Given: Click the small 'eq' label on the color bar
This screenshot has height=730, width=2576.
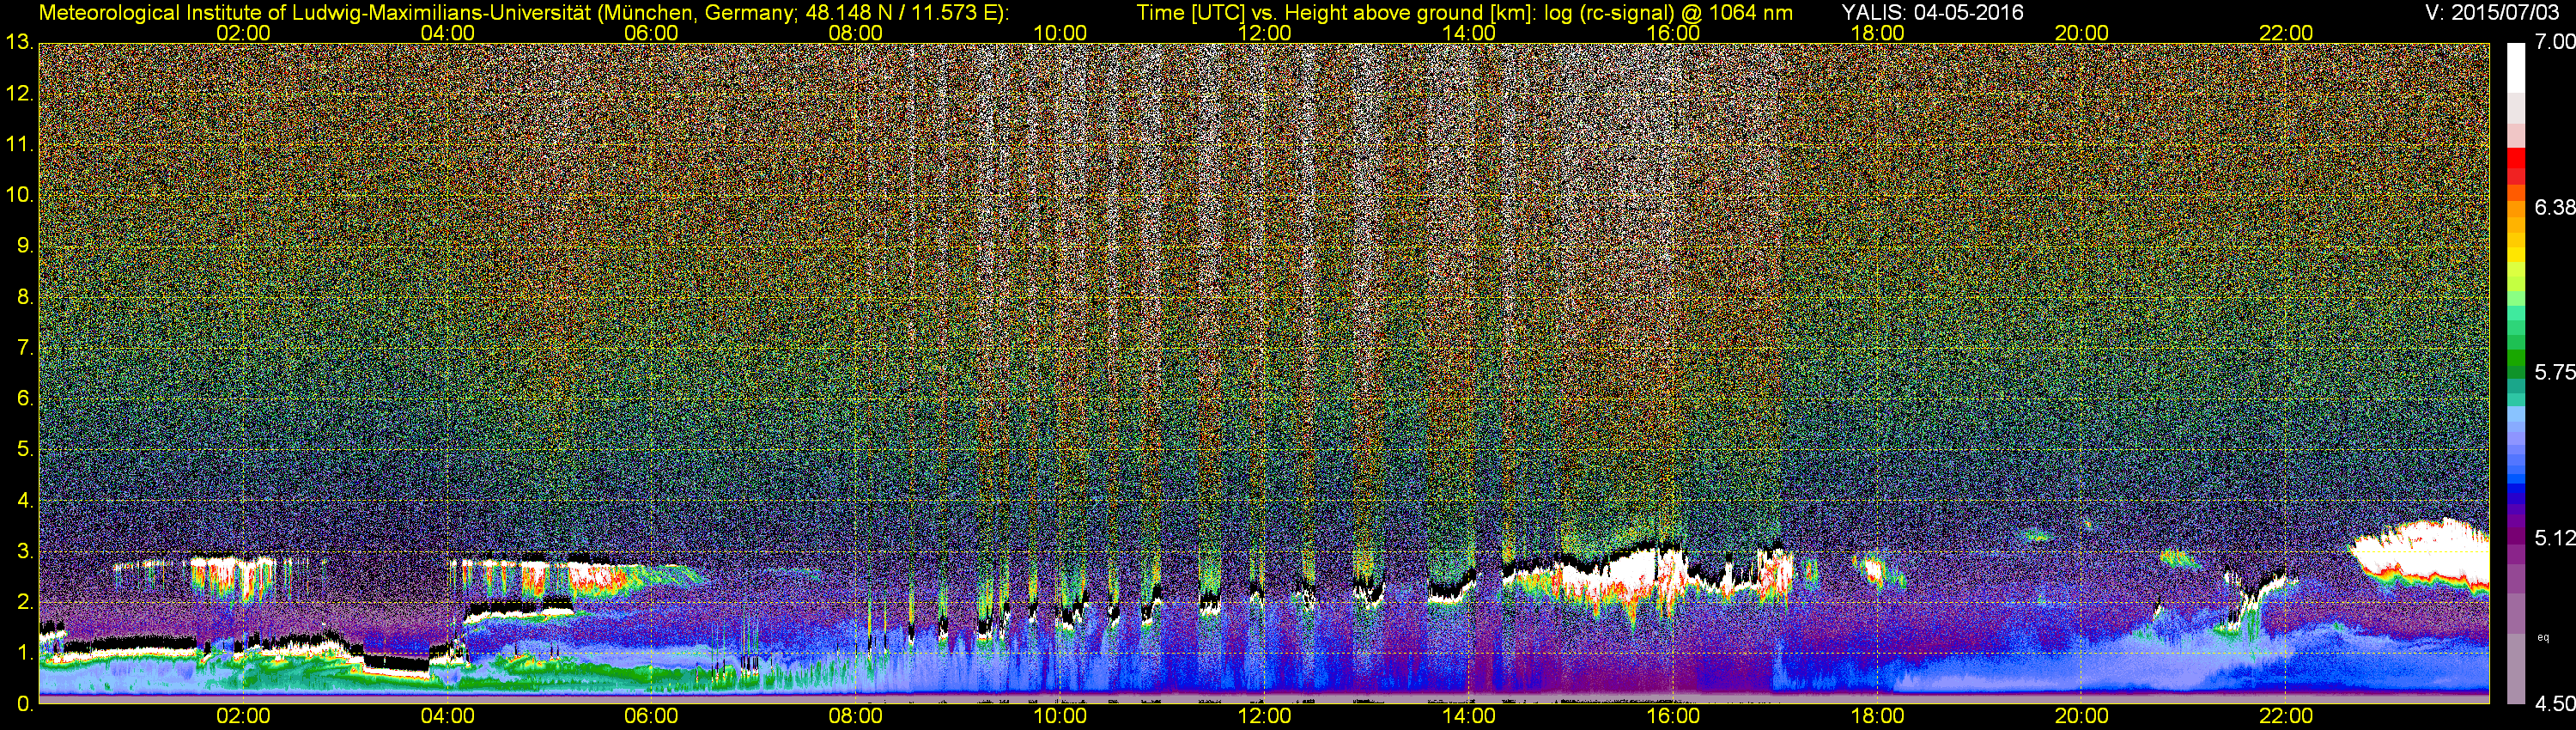Looking at the screenshot, I should click(x=2543, y=637).
